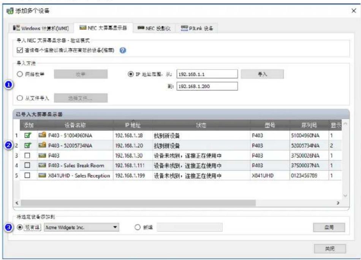This screenshot has height=260, width=361.
Task: Sort by the 状态 column header
Action: point(201,125)
